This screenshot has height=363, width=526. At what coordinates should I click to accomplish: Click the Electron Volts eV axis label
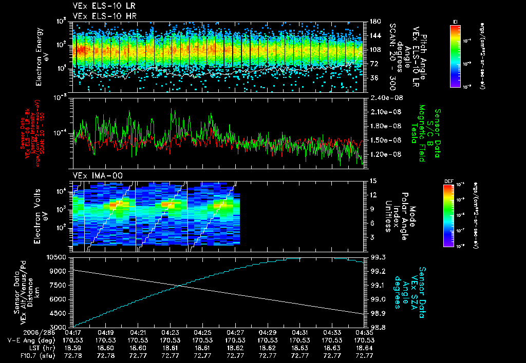[40, 216]
